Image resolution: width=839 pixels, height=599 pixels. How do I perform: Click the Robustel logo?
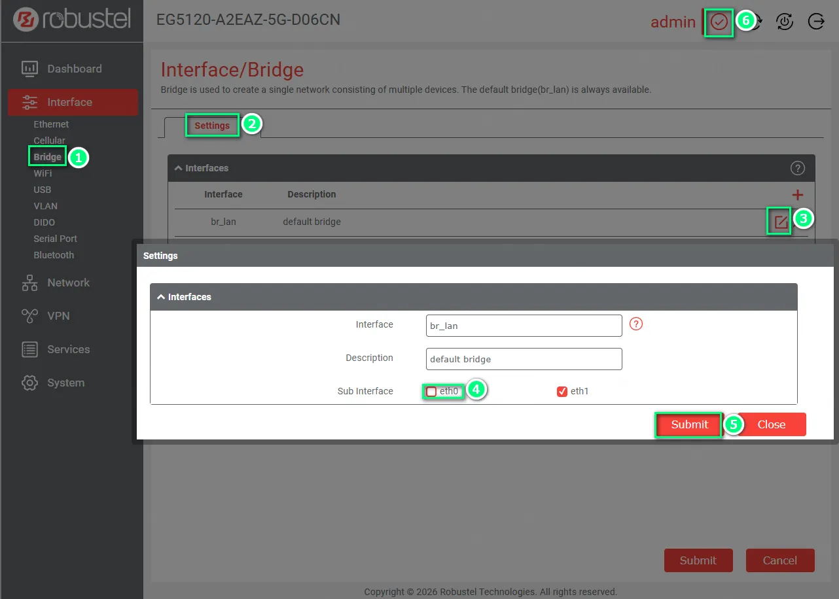click(71, 20)
